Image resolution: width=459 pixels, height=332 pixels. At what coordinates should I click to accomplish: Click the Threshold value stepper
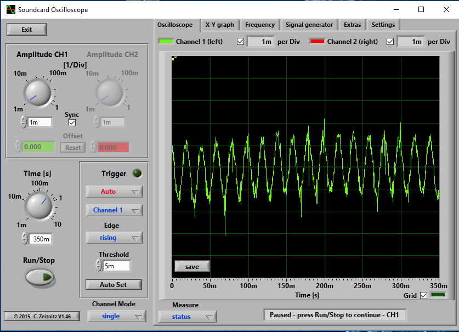[99, 265]
